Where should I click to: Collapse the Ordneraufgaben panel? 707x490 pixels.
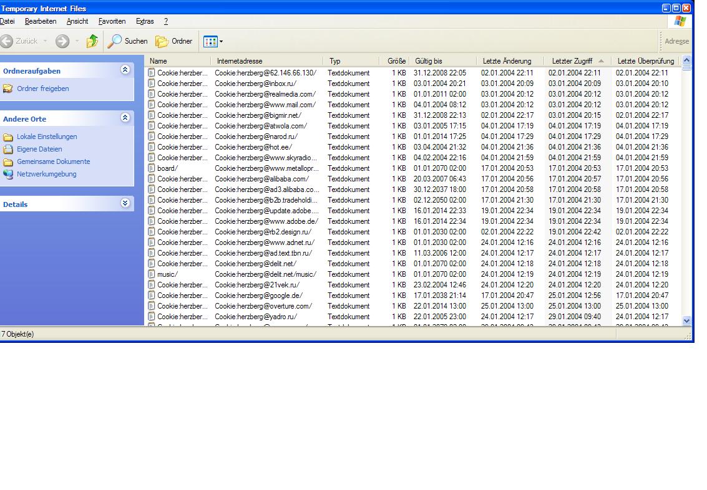pyautogui.click(x=125, y=70)
